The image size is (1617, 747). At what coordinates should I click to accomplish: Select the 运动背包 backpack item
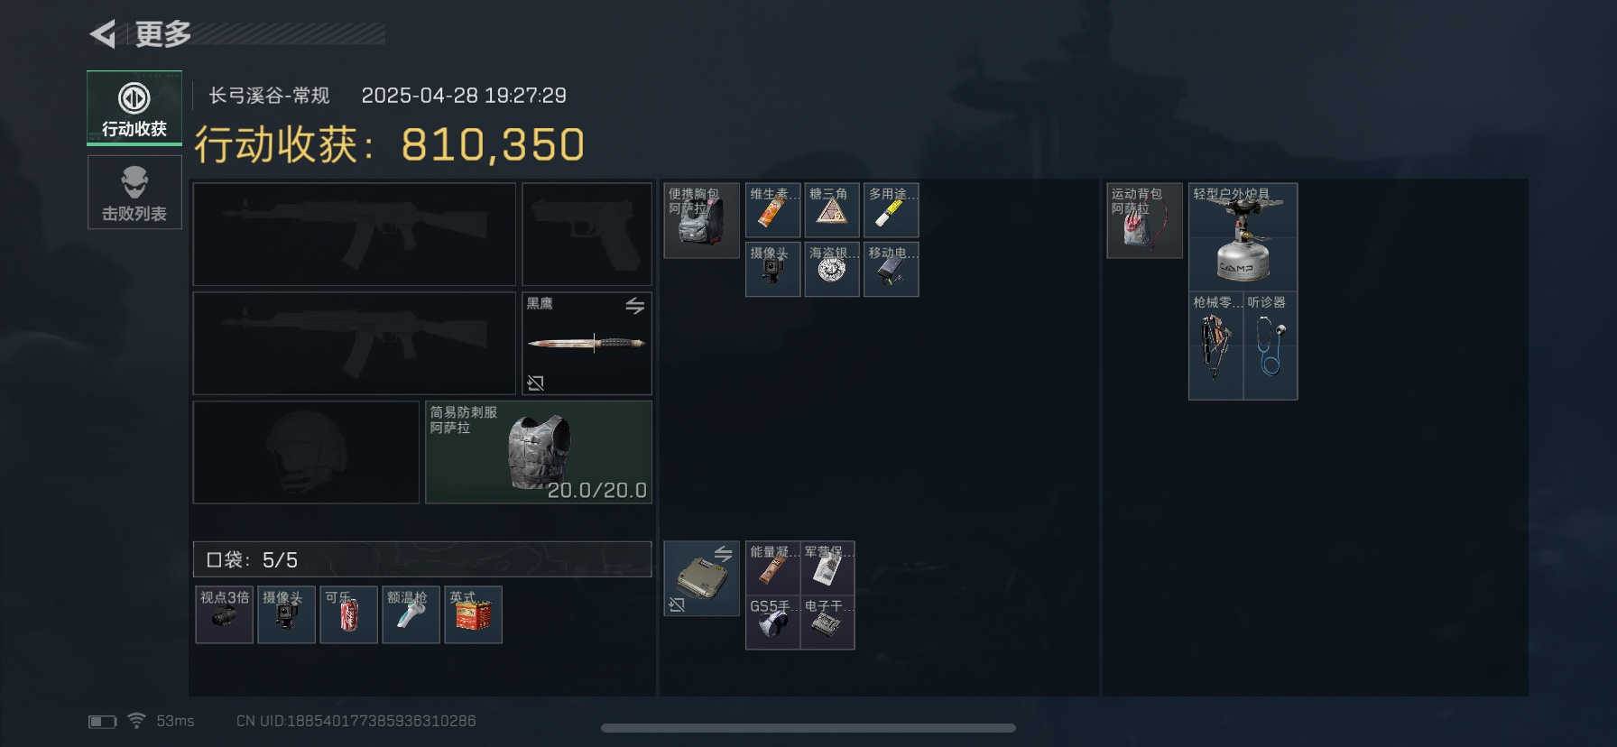[x=1144, y=220]
